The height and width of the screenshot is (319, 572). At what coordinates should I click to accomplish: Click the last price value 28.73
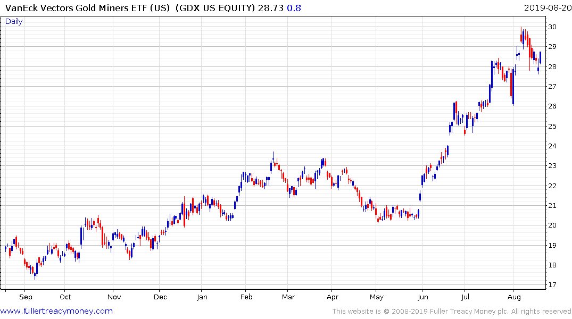click(271, 8)
